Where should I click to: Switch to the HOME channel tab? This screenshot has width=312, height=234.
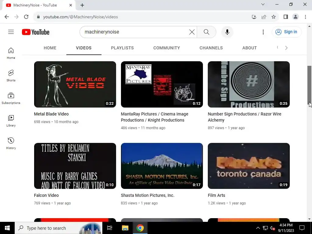[50, 48]
